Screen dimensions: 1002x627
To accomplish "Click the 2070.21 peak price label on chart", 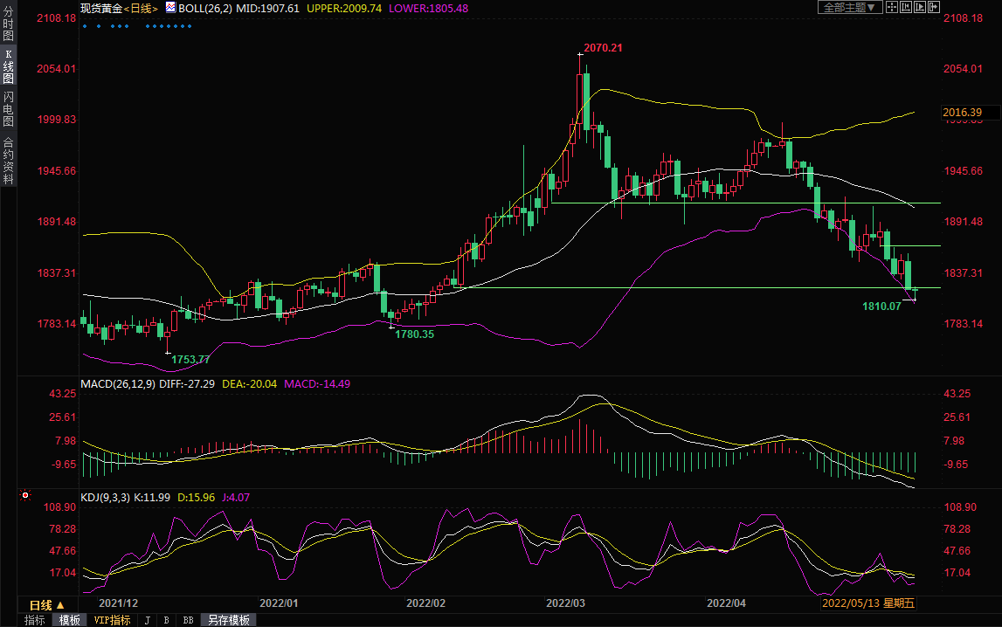I will coord(604,47).
